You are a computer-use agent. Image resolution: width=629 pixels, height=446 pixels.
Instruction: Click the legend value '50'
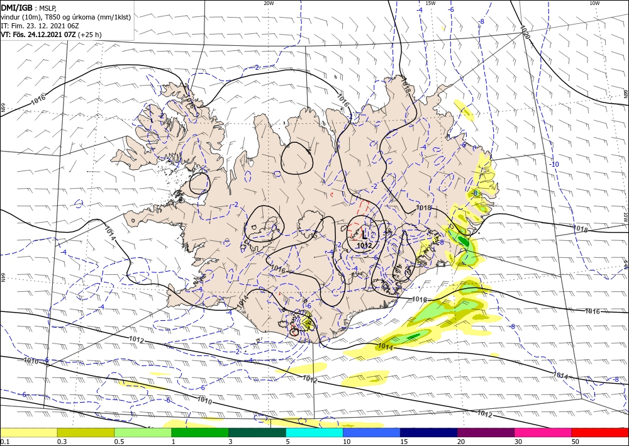(576, 442)
